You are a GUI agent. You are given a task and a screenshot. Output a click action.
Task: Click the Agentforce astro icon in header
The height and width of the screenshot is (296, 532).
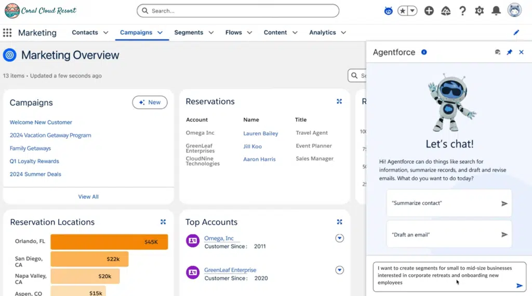click(x=388, y=11)
